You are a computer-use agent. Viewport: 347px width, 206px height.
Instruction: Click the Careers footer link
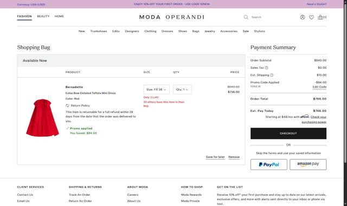tap(133, 195)
